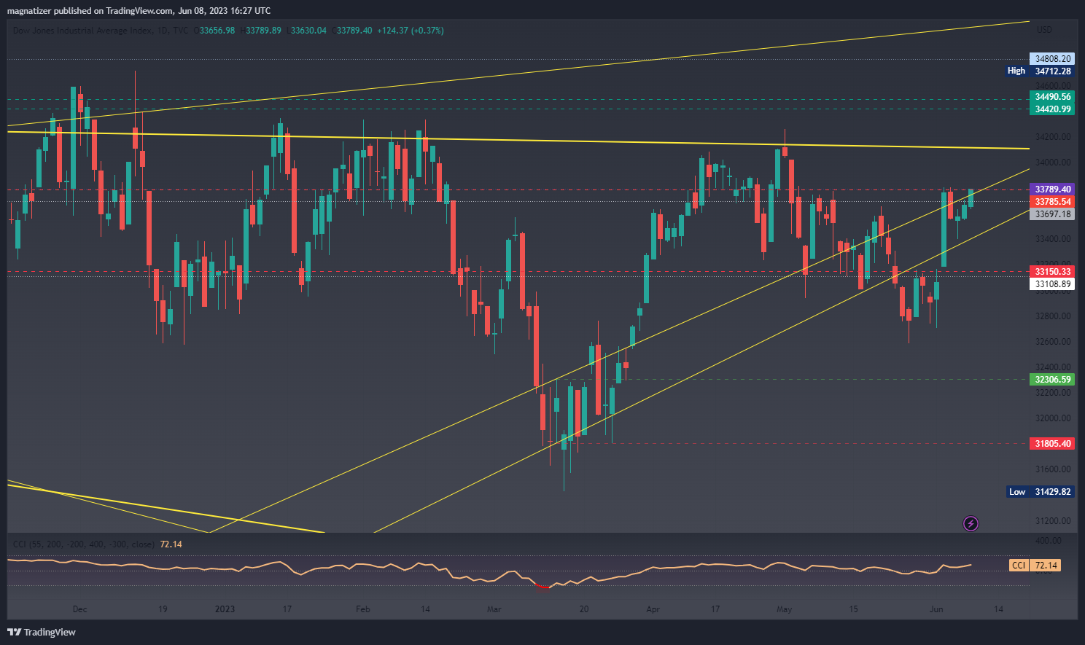Click the 33400.00 axis tick

tap(1053, 239)
